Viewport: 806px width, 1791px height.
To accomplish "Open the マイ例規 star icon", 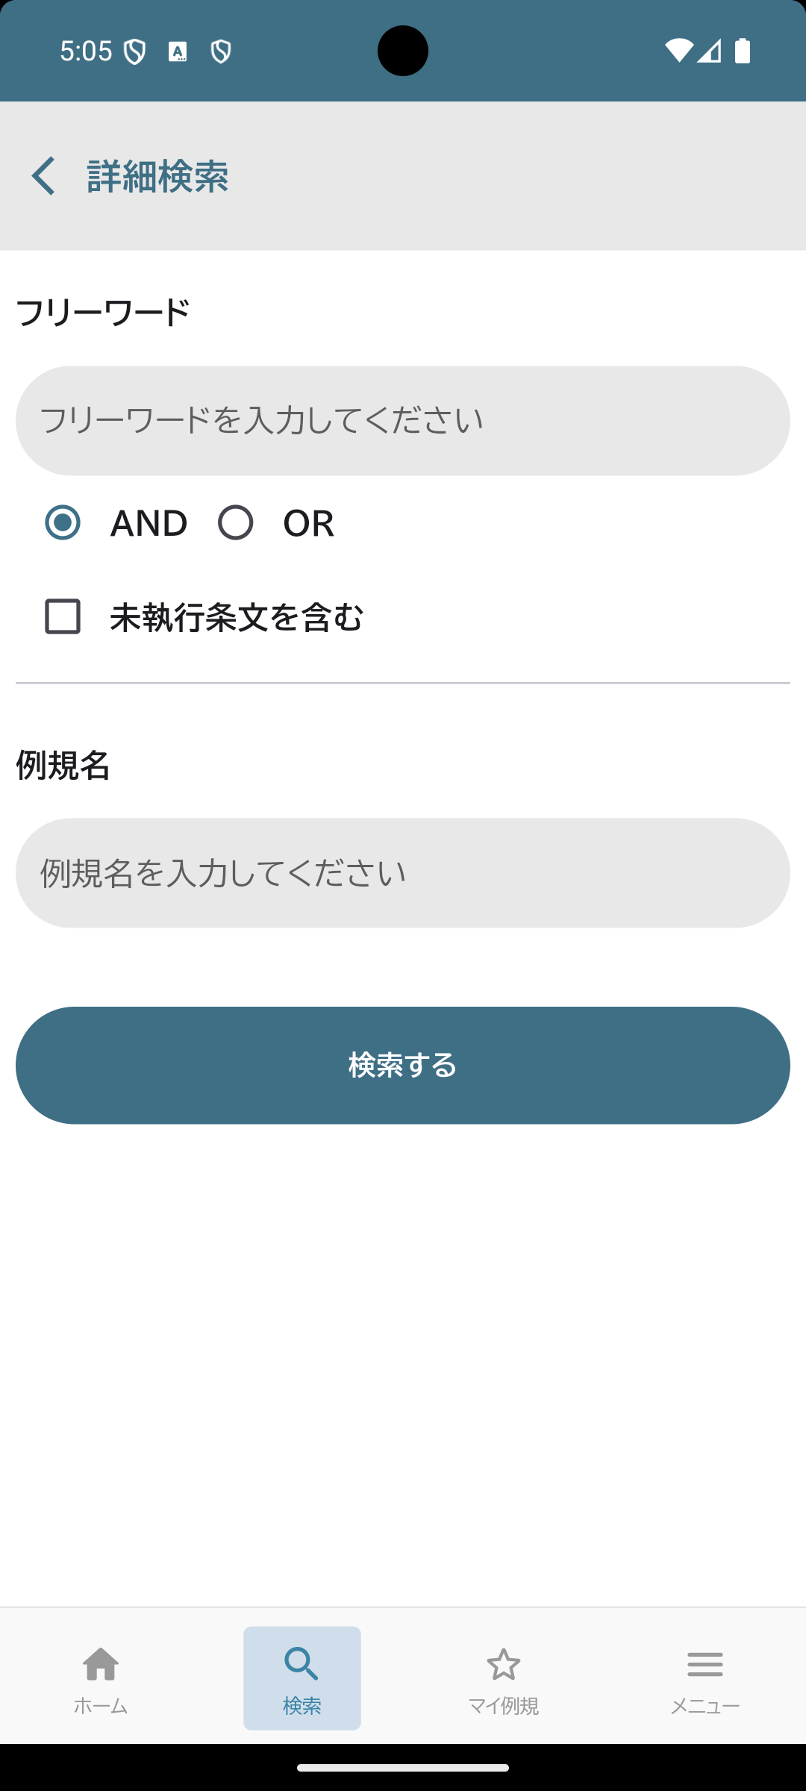I will (504, 1664).
